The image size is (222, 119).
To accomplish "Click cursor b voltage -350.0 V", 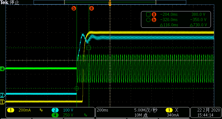I will (x=198, y=20).
